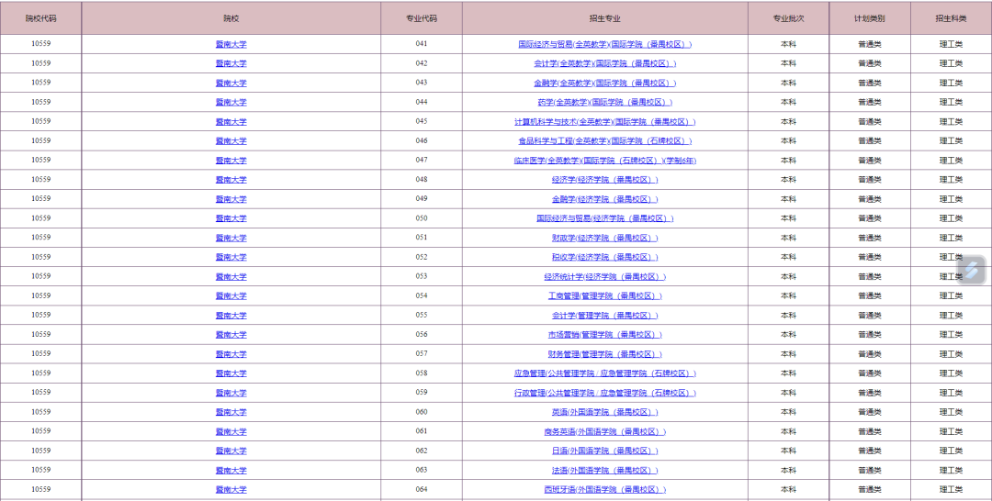The image size is (992, 501).
Task: Open 英语(外国语学院) major link in row 060
Action: tap(604, 412)
